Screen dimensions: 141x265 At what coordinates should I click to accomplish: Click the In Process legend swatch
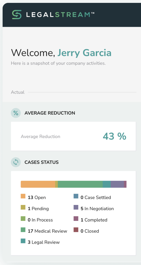pos(23,219)
